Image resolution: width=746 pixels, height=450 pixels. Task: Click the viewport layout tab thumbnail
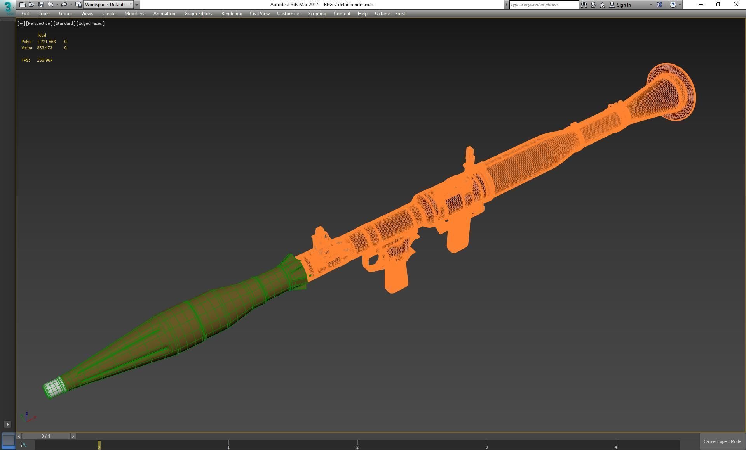(8, 440)
